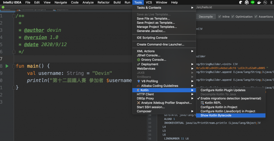Click the Xdebug Profiler Snapshot icon
This screenshot has width=274, height=141.
pos(139,103)
